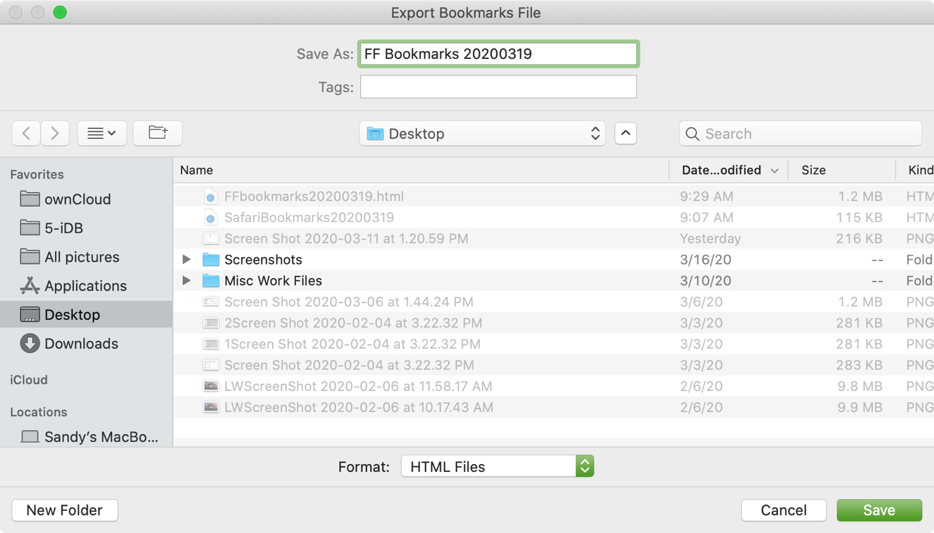The width and height of the screenshot is (934, 533).
Task: Click the Cancel button
Action: coord(783,510)
